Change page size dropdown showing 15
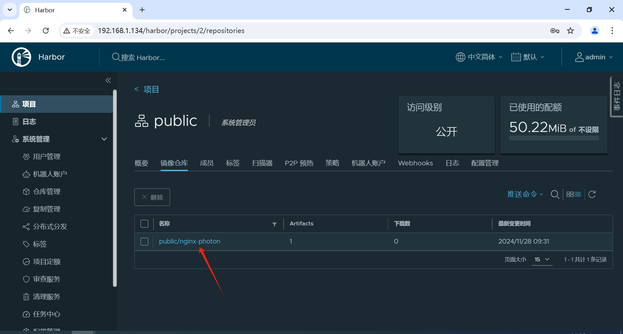623x334 pixels. point(542,259)
